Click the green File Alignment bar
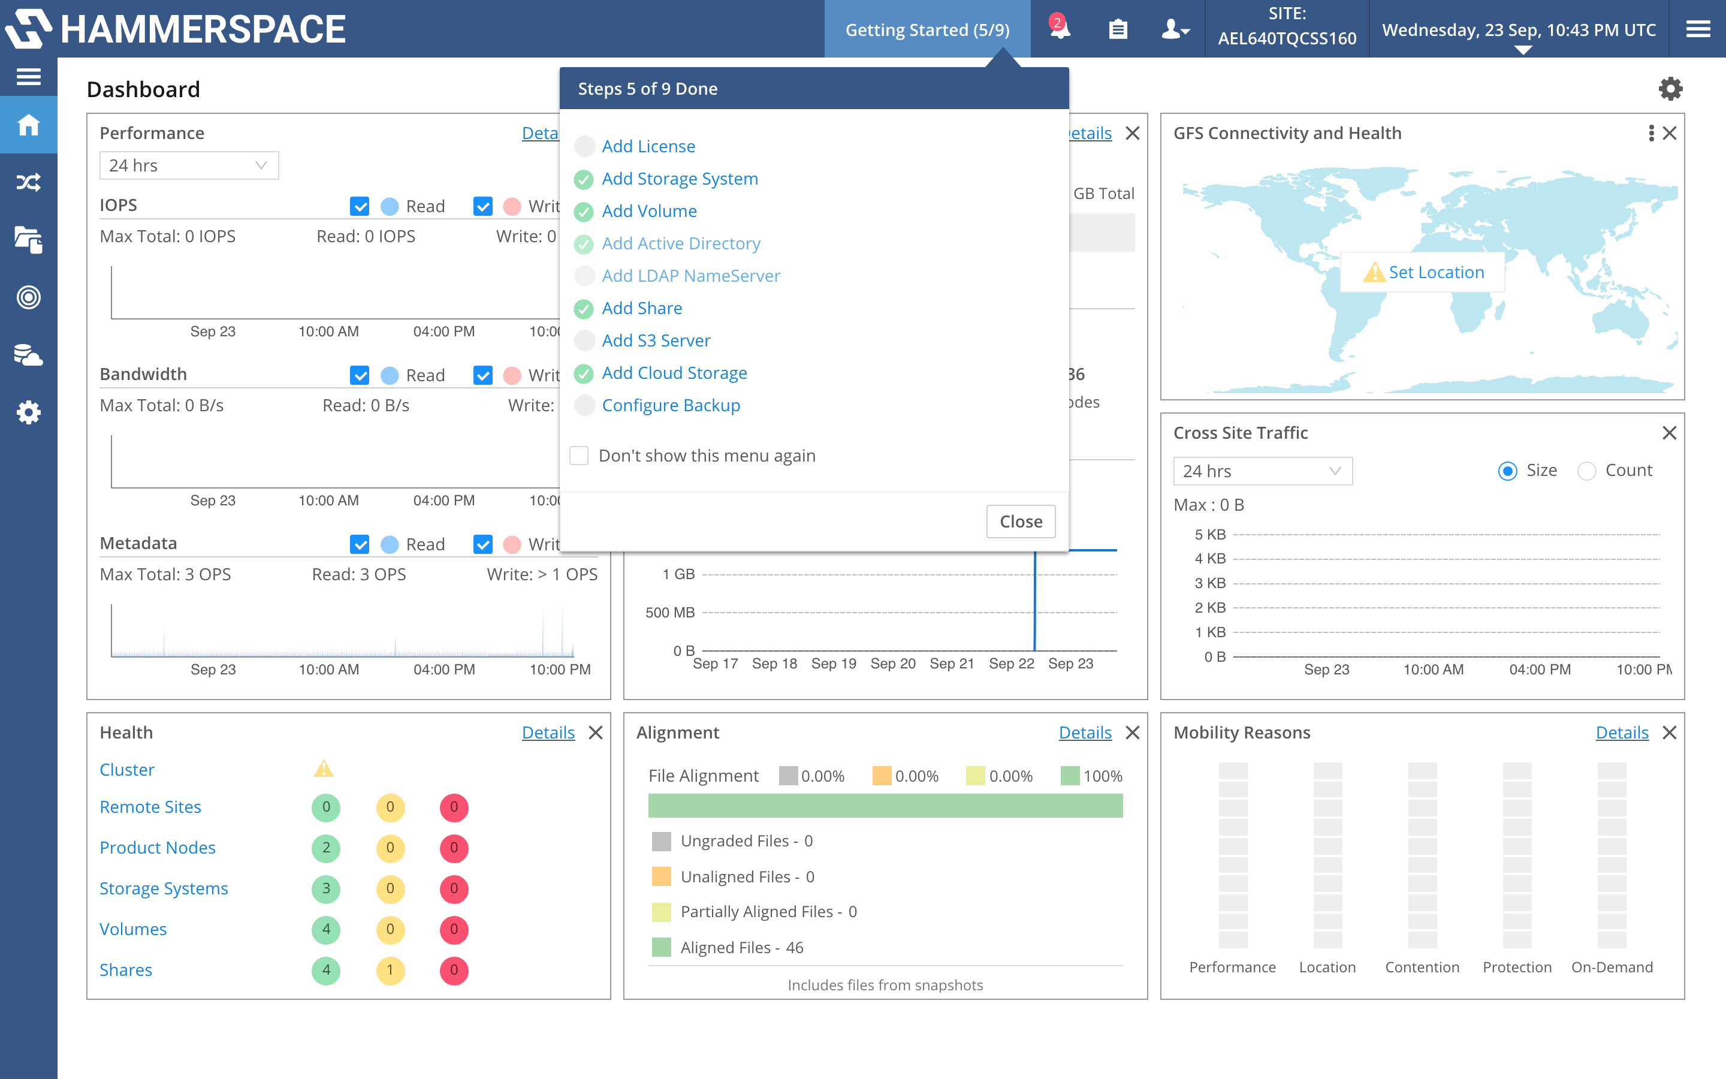Screen dimensions: 1726x1079 [x=885, y=806]
